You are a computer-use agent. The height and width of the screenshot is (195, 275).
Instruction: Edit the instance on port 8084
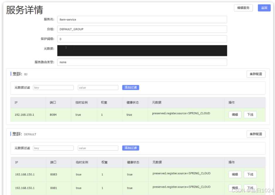point(235,115)
